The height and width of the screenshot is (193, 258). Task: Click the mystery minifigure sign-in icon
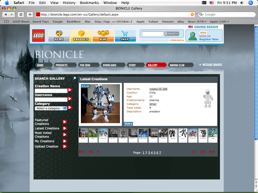point(192,36)
